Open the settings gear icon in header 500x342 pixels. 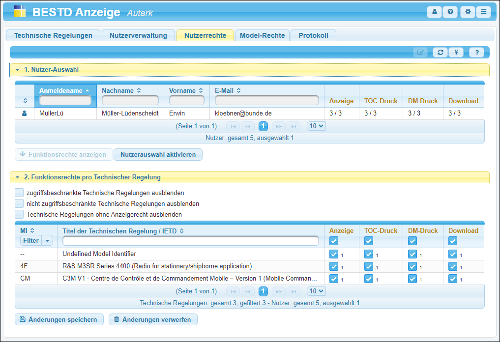click(468, 12)
